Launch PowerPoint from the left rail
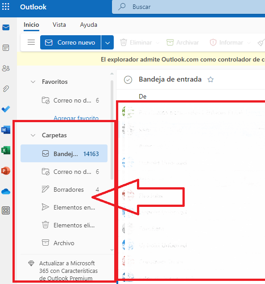The image size is (265, 284). 6,171
